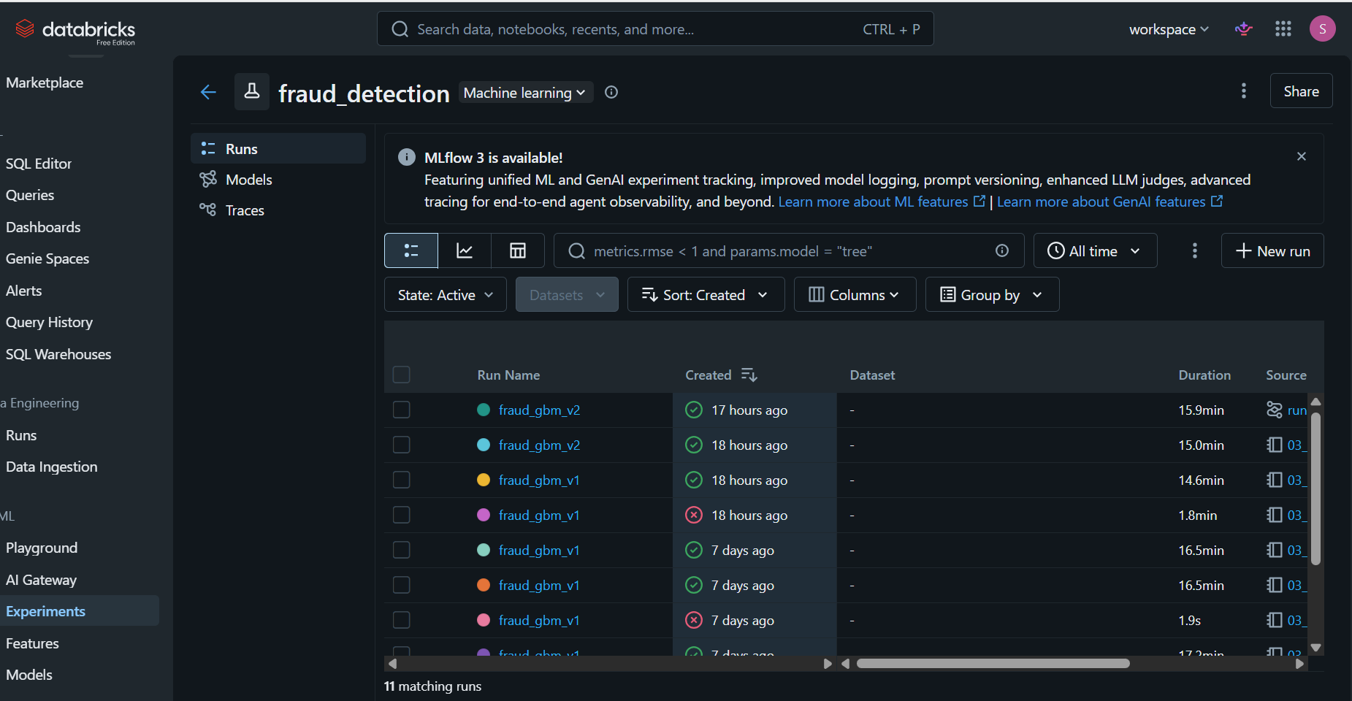Open the Databricks Assistant sparkle icon
1352x701 pixels.
[1243, 29]
